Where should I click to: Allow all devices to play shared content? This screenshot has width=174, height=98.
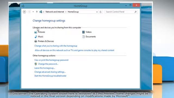coord(74,50)
